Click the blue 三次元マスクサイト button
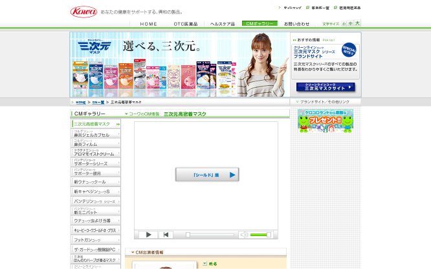This screenshot has width=431, height=269. click(x=326, y=87)
